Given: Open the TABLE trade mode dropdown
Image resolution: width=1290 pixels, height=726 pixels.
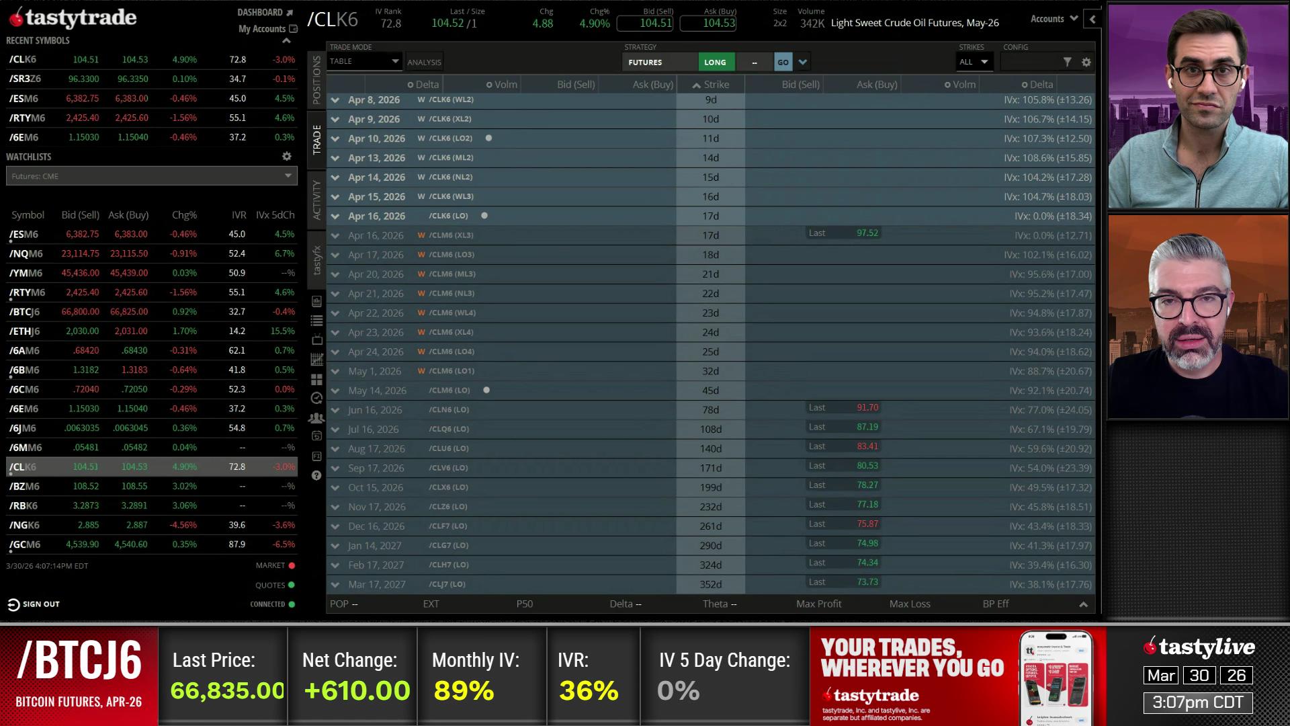Looking at the screenshot, I should pos(364,61).
